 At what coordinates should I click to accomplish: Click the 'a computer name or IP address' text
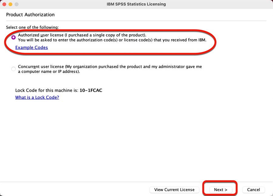[x=49, y=71]
